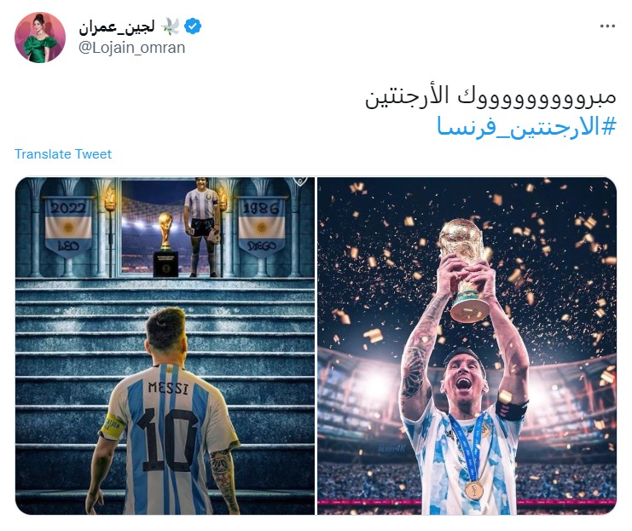The width and height of the screenshot is (632, 531).
Task: Click the raised World Cup trophy in right image
Action: click(465, 269)
